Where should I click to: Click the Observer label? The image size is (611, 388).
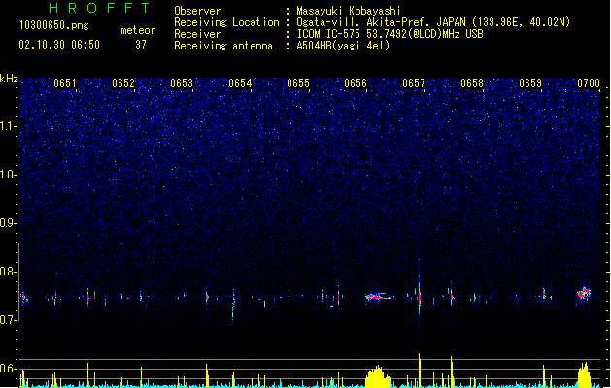pyautogui.click(x=197, y=11)
